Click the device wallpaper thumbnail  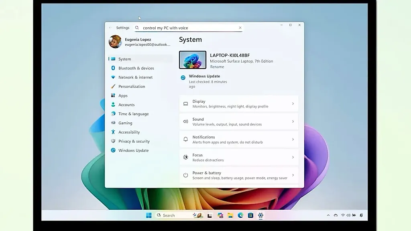pos(193,60)
